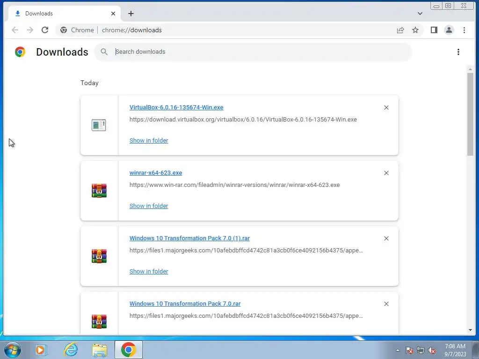This screenshot has width=479, height=359.
Task: Click the scrollbar up arrow
Action: click(470, 70)
